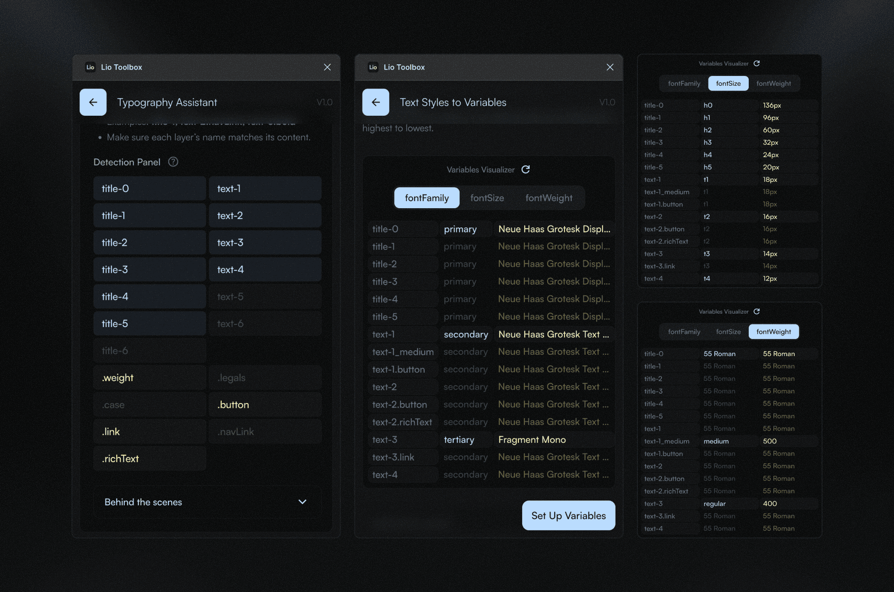Screen dimensions: 894x592
Task: Click the Lio logo in the left panel header
Action: (x=90, y=67)
